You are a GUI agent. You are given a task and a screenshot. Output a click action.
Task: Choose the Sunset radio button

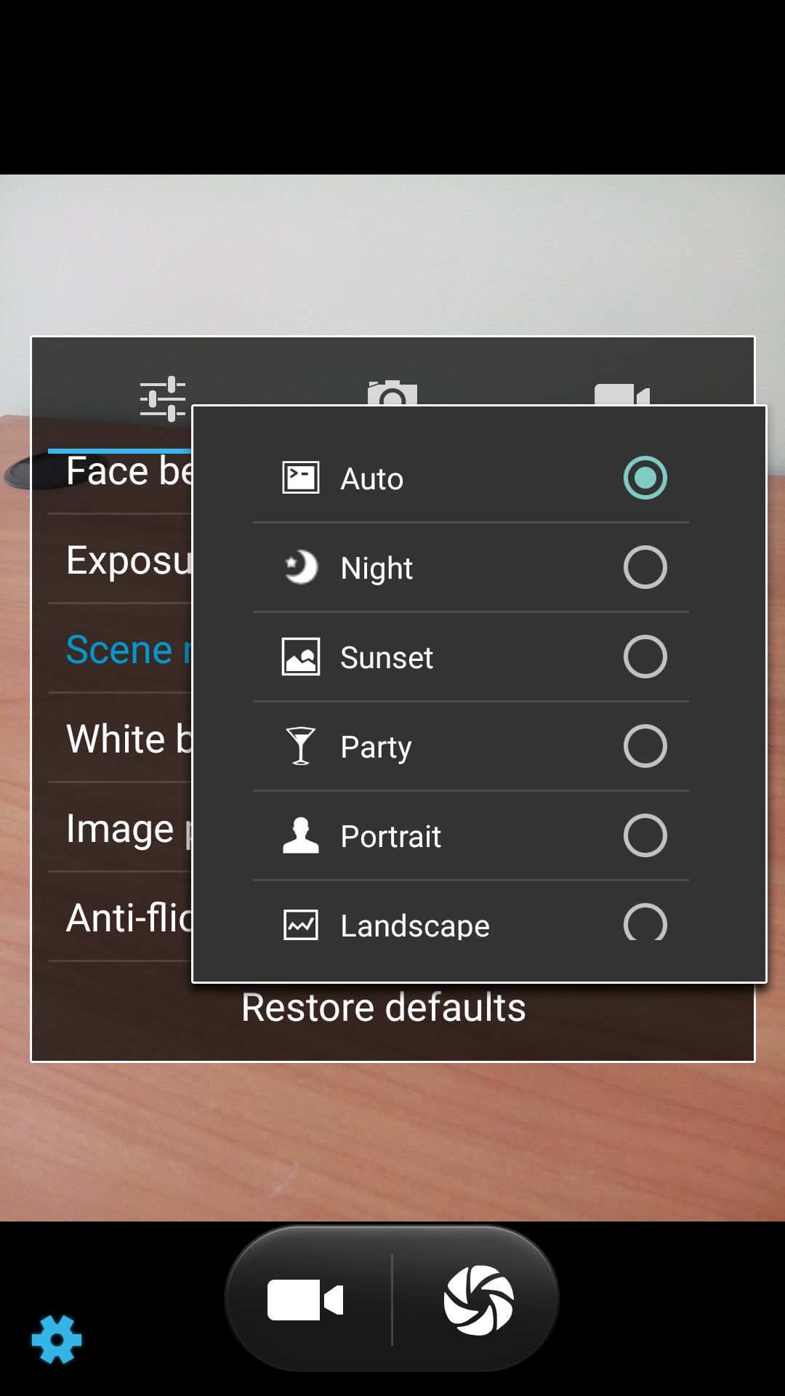coord(645,657)
